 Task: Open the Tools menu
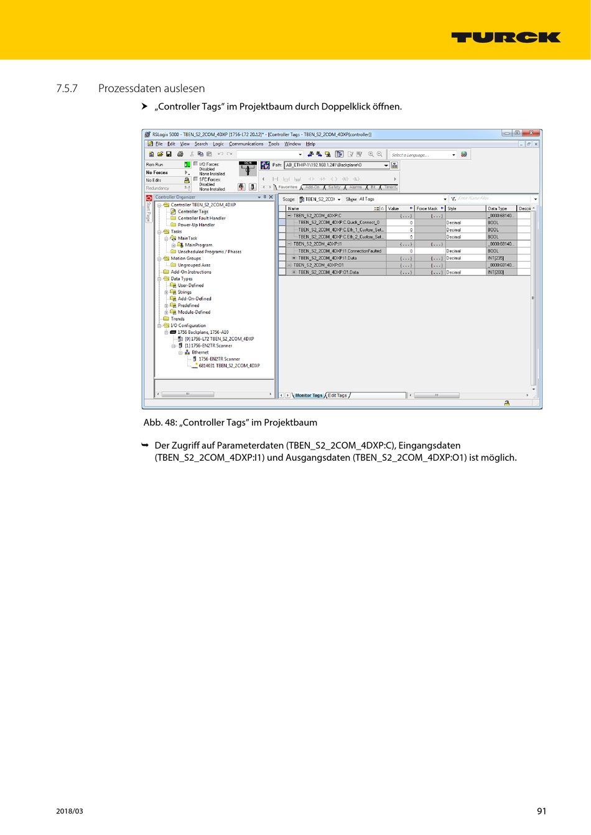274,144
